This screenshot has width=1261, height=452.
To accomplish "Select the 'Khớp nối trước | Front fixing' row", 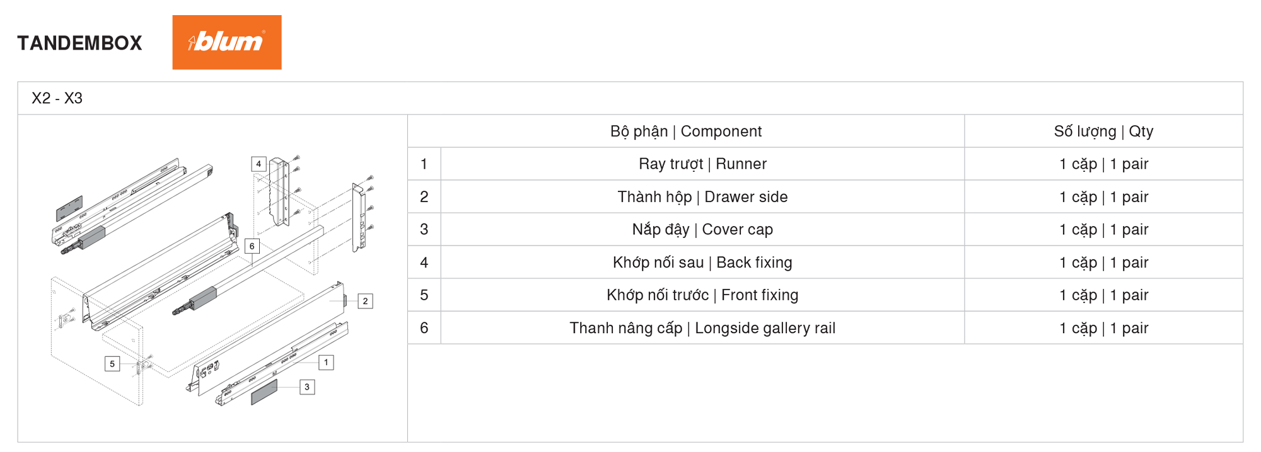I will coord(825,295).
